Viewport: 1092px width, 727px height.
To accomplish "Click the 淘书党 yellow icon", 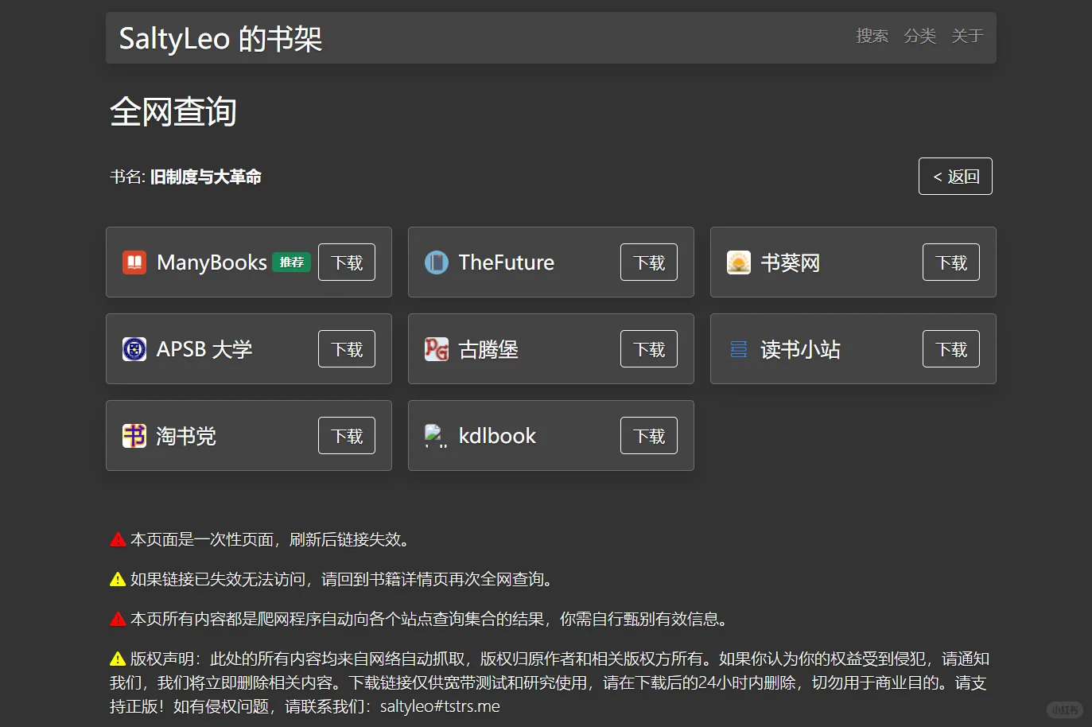I will pos(134,436).
